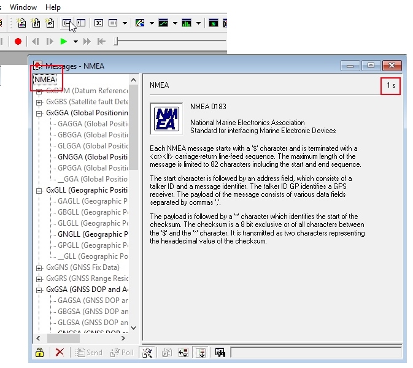Open the Window menu

point(23,7)
